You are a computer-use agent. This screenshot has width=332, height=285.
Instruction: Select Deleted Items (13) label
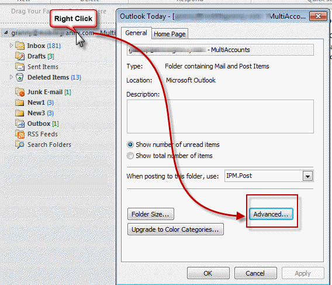coord(54,77)
